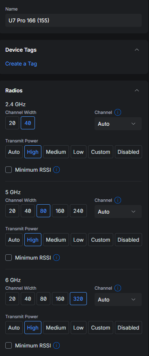Select 40 channel width for 5 GHz

pyautogui.click(x=28, y=211)
